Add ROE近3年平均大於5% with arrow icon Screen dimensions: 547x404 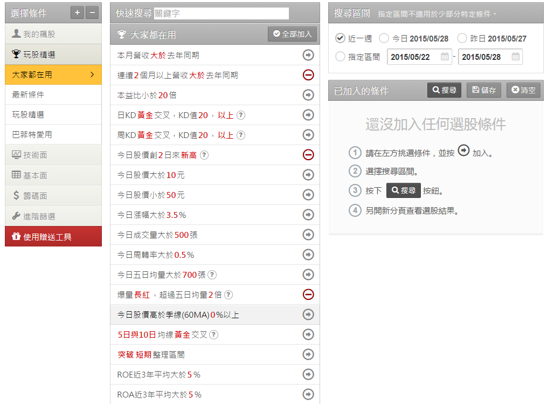[x=308, y=374]
